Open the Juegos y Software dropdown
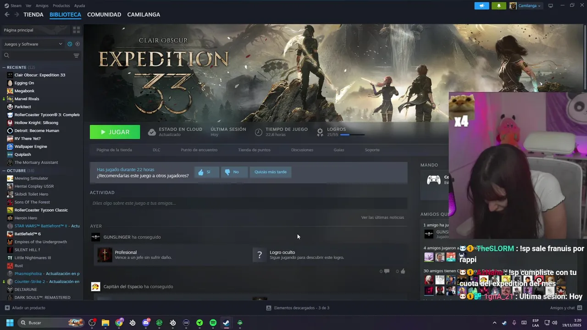The height and width of the screenshot is (330, 587). tap(33, 44)
